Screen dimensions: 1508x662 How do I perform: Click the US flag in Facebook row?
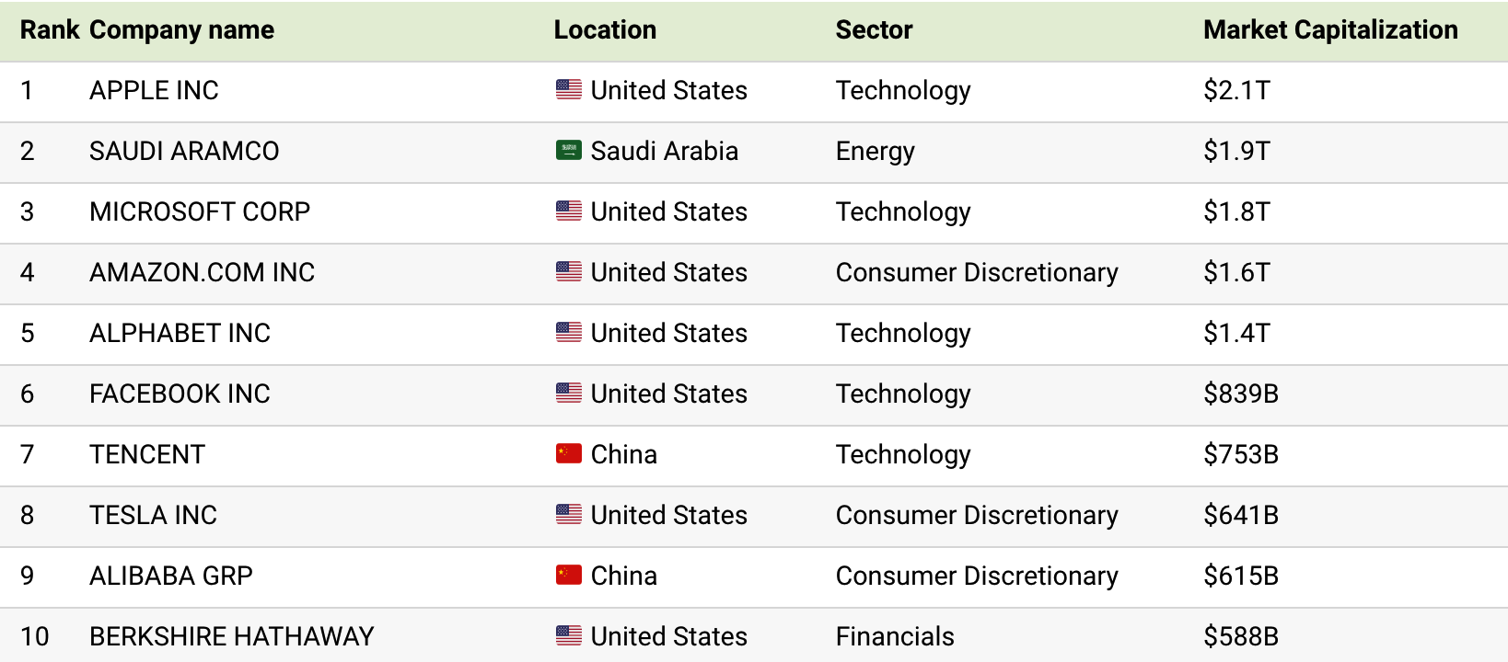coord(569,394)
